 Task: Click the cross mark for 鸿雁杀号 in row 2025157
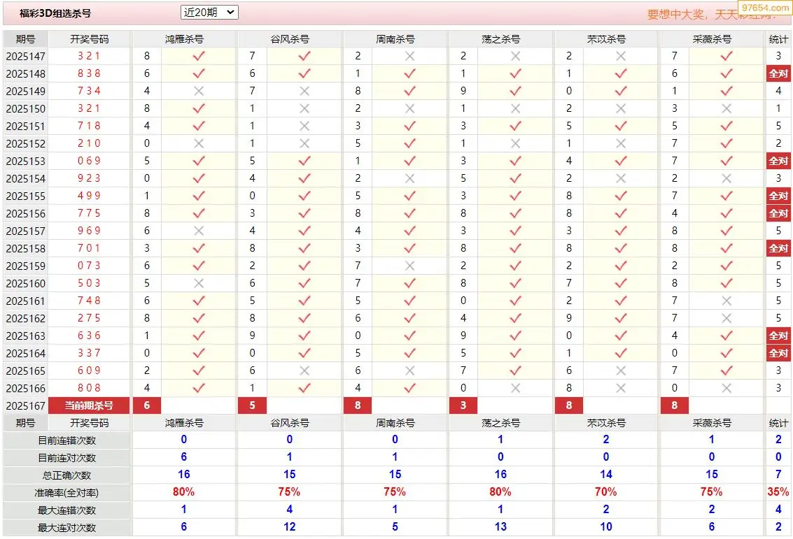199,231
